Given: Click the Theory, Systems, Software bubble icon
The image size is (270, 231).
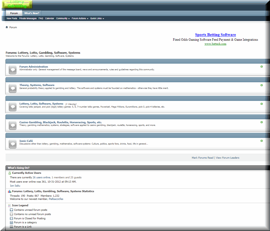Looking at the screenshot, I should [x=13, y=88].
